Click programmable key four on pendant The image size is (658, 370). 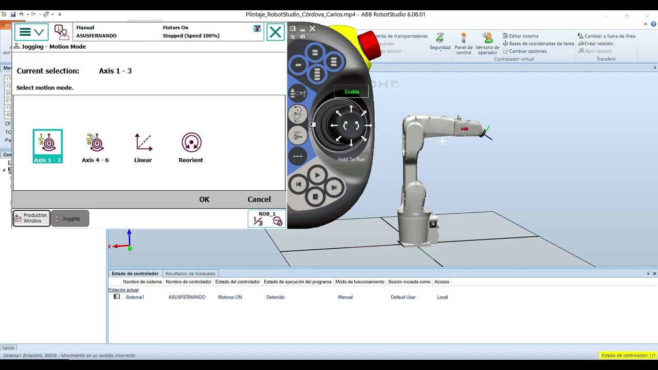(317, 75)
